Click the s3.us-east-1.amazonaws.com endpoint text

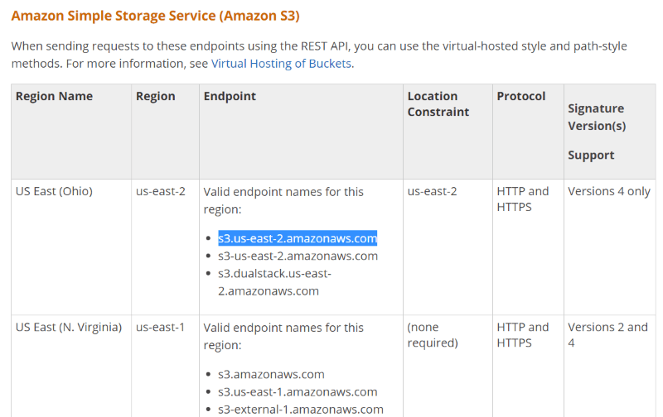click(298, 392)
